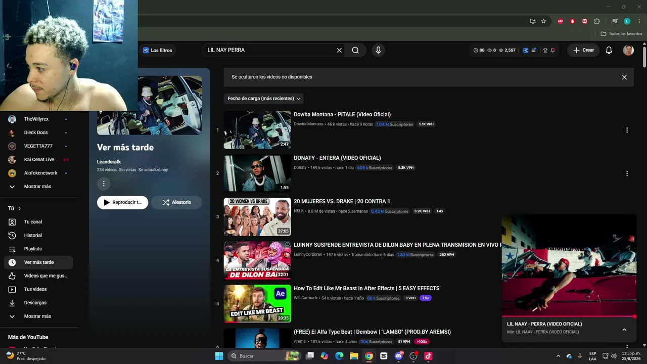Image resolution: width=647 pixels, height=364 pixels.
Task: Click the Crear button
Action: pyautogui.click(x=583, y=50)
